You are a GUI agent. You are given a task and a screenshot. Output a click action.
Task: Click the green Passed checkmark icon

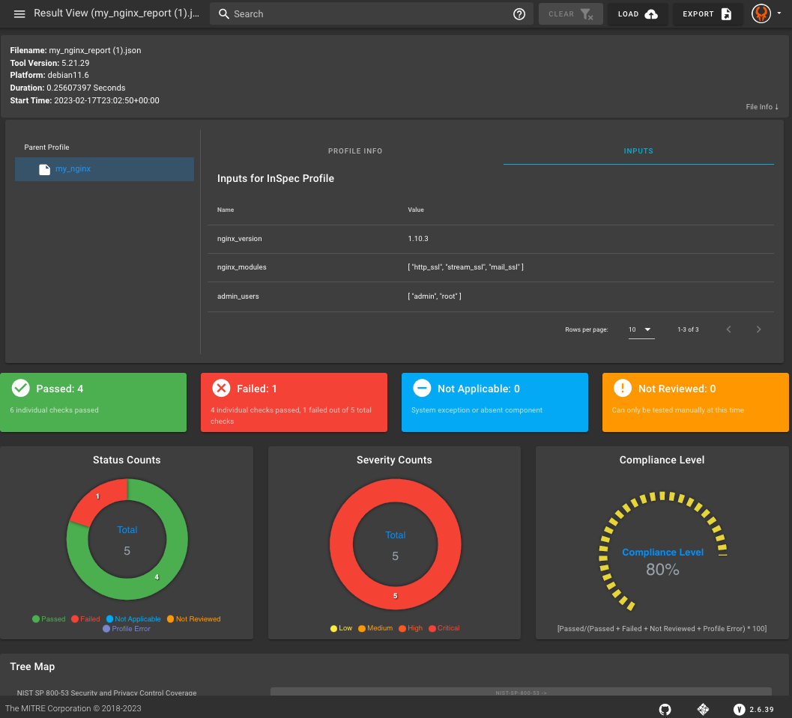20,388
